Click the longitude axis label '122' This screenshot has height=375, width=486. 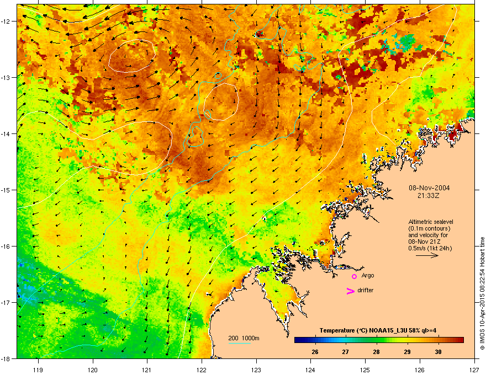coord(202,369)
